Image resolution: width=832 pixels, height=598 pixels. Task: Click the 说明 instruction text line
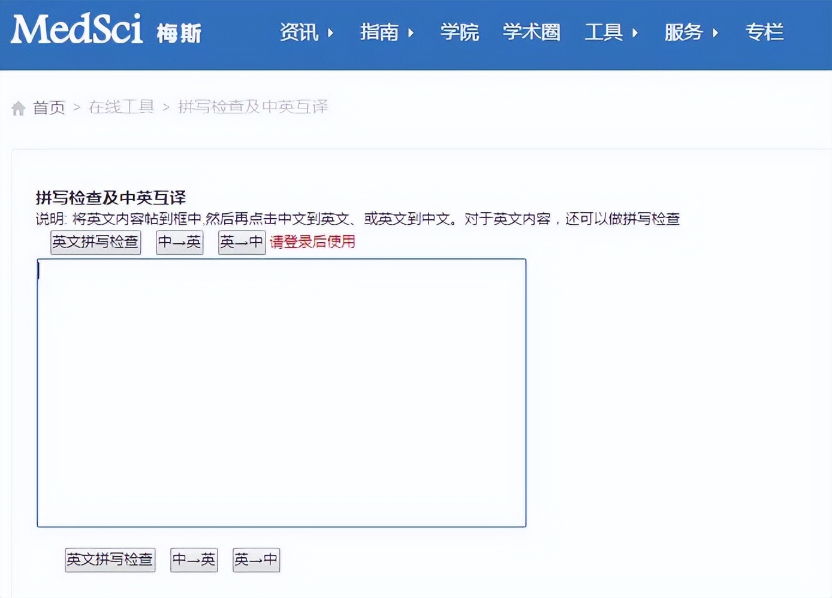[x=358, y=219]
